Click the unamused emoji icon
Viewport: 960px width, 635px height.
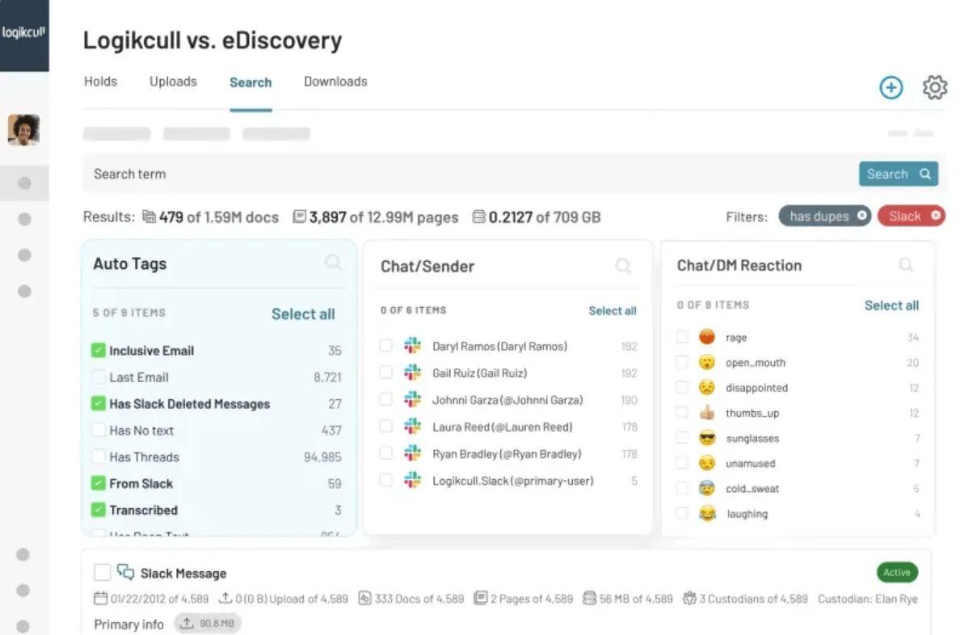707,463
